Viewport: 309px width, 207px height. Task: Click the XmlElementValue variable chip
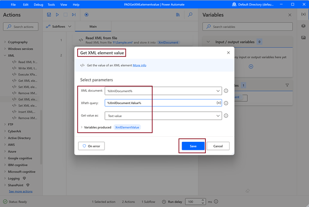coord(127,127)
